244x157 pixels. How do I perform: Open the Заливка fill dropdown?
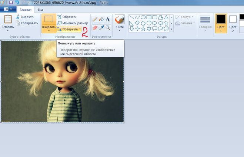(x=185, y=23)
